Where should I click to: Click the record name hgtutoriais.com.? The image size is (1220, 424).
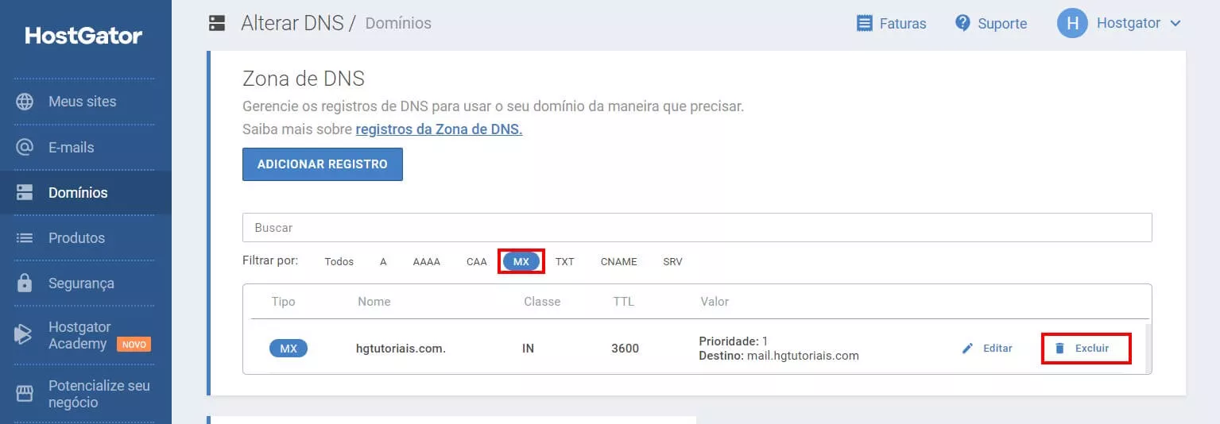click(x=401, y=348)
